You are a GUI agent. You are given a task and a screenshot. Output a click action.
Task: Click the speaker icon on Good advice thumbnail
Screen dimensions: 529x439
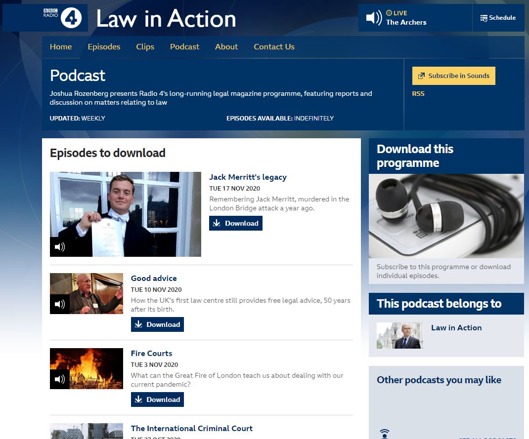(60, 304)
